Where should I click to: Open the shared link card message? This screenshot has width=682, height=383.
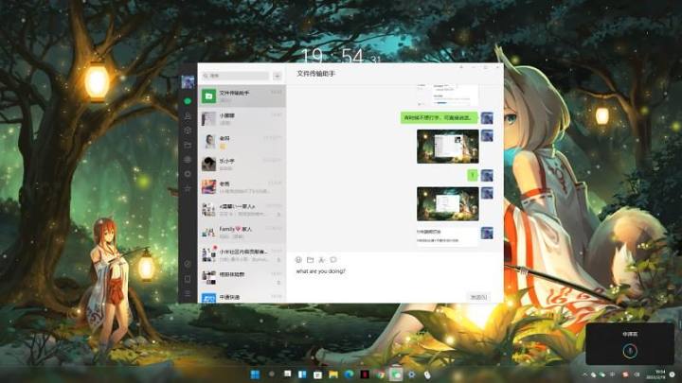pyautogui.click(x=447, y=236)
